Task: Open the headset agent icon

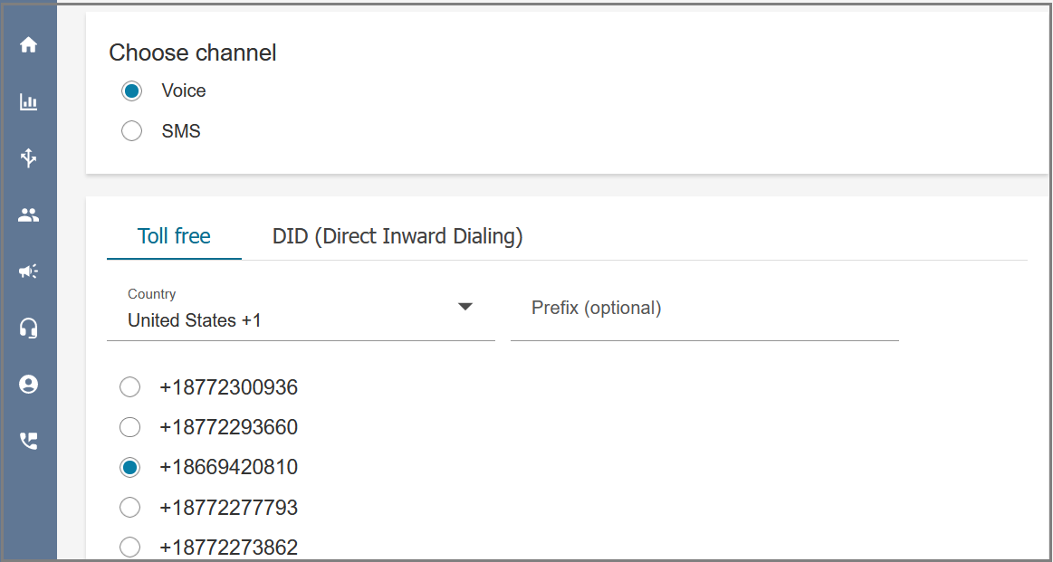Action: [x=28, y=328]
